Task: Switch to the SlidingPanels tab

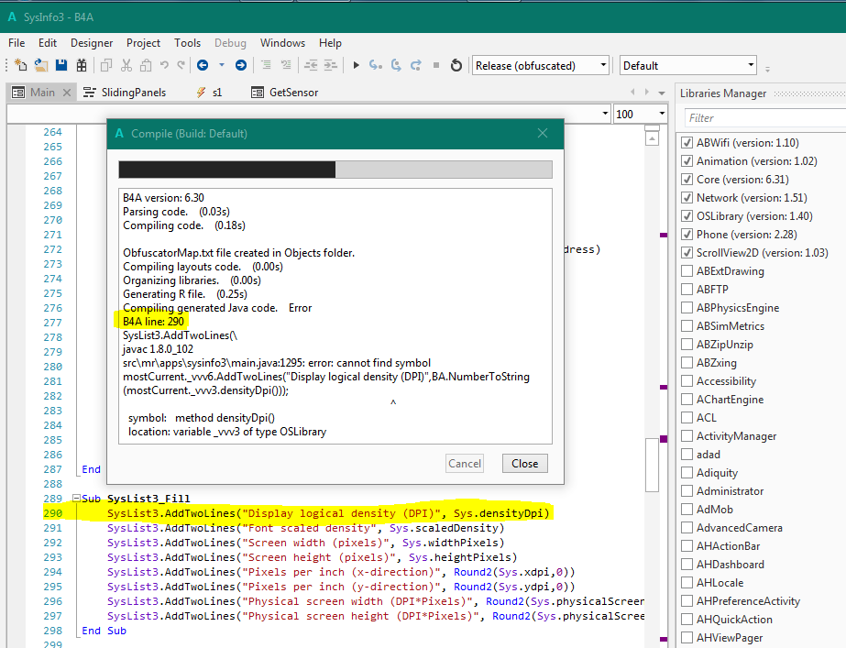Action: point(133,93)
